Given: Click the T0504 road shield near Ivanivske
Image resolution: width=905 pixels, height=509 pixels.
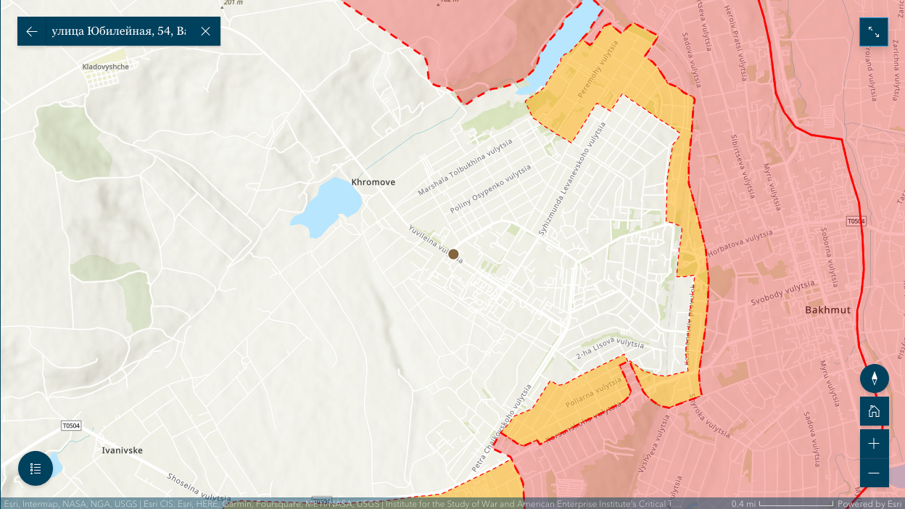Looking at the screenshot, I should 71,426.
